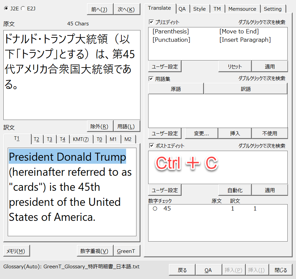Open the Memsource tab
The width and height of the screenshot is (296, 279).
(242, 9)
